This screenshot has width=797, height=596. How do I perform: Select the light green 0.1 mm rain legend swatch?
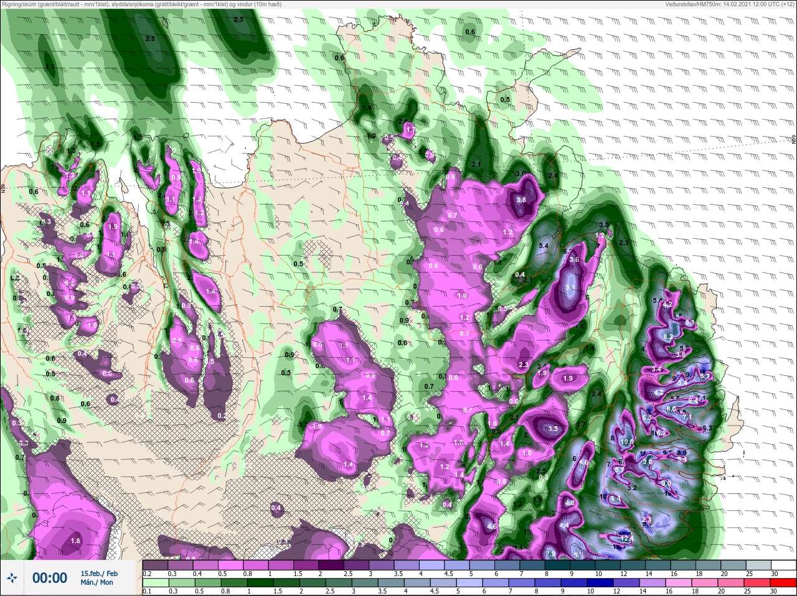tap(156, 583)
